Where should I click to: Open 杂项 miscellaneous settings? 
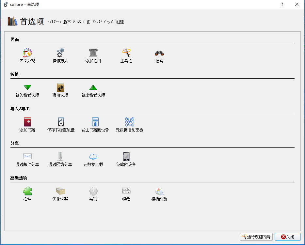[93, 194]
